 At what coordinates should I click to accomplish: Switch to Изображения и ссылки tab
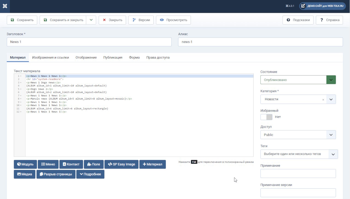[x=51, y=58]
